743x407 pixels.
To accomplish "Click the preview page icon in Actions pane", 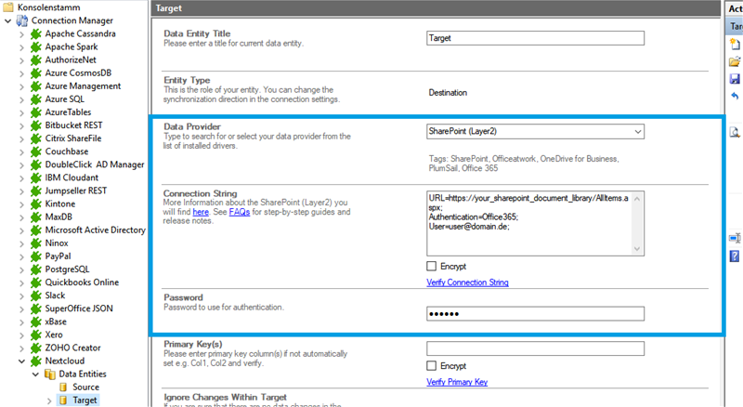I will pyautogui.click(x=735, y=133).
